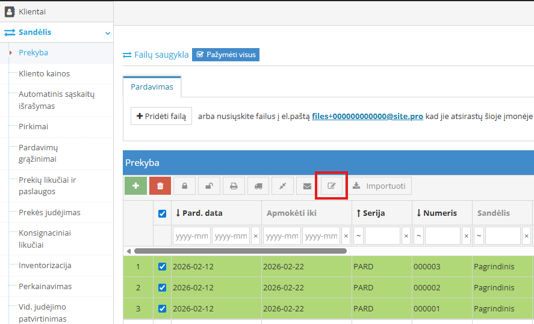
Task: Click the horizontal table scrollbar
Action: (x=240, y=251)
